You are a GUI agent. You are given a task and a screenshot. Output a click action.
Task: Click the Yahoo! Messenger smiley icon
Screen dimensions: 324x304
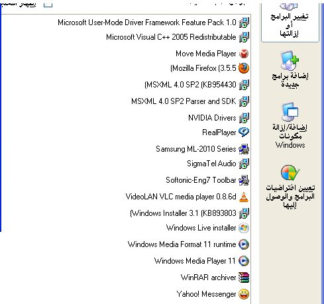(x=244, y=294)
